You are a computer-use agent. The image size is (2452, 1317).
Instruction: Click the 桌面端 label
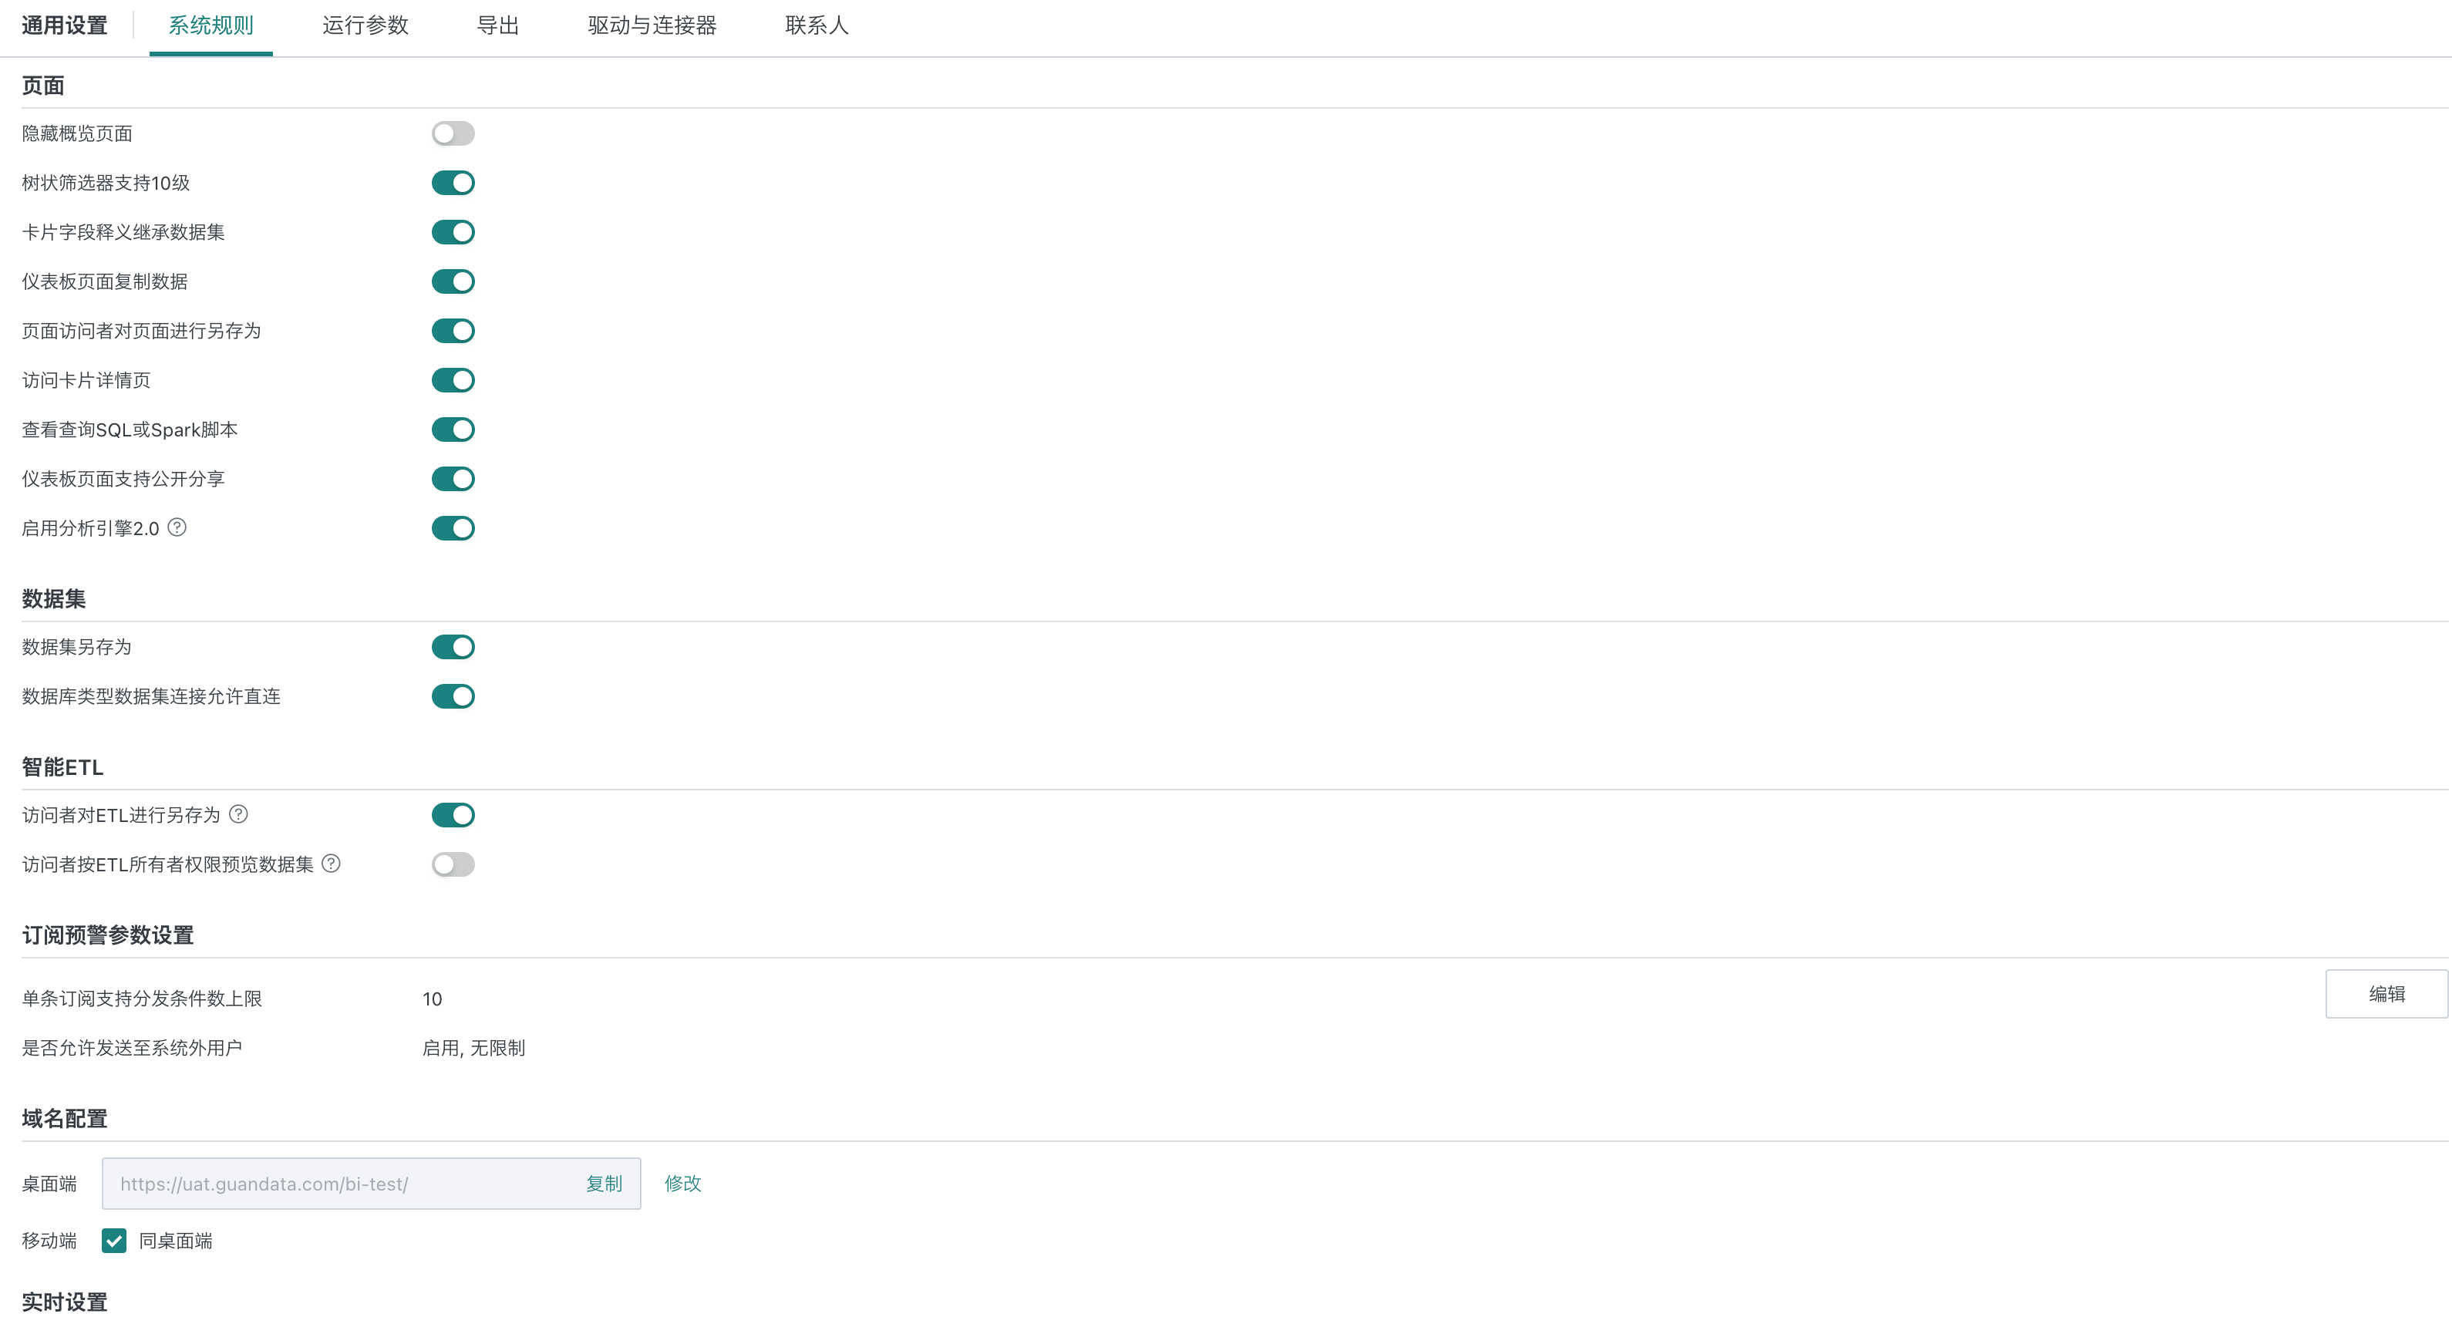click(49, 1184)
